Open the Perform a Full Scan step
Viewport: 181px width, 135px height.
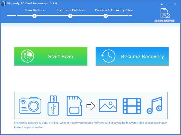pyautogui.click(x=71, y=10)
